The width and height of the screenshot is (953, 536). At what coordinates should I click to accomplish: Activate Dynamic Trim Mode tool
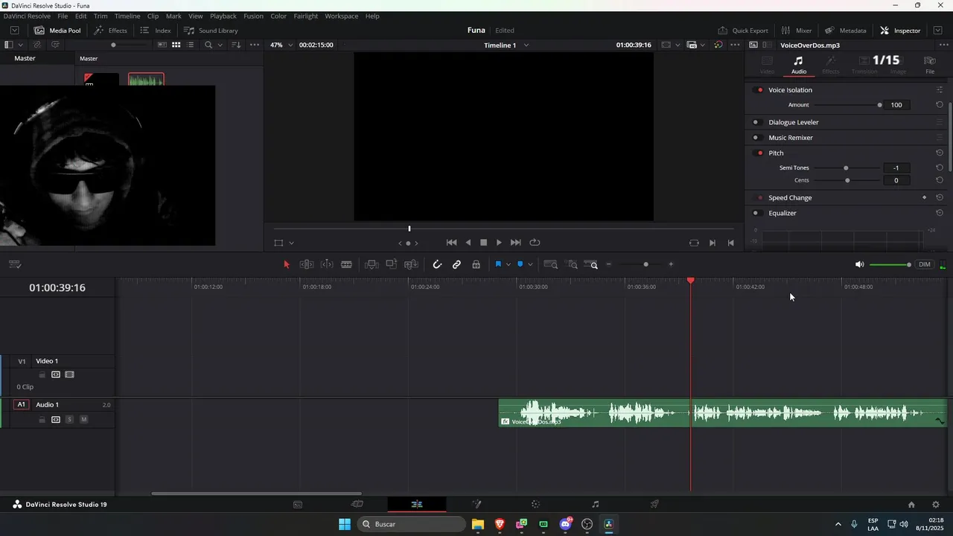pyautogui.click(x=327, y=264)
